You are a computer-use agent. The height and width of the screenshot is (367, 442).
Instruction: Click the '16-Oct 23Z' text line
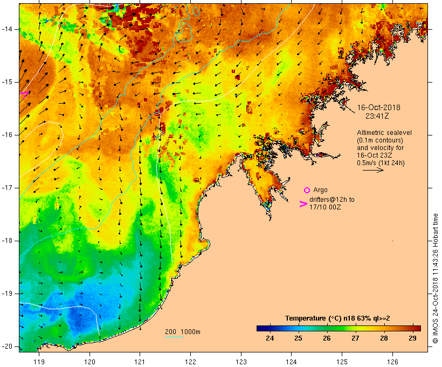point(374,155)
